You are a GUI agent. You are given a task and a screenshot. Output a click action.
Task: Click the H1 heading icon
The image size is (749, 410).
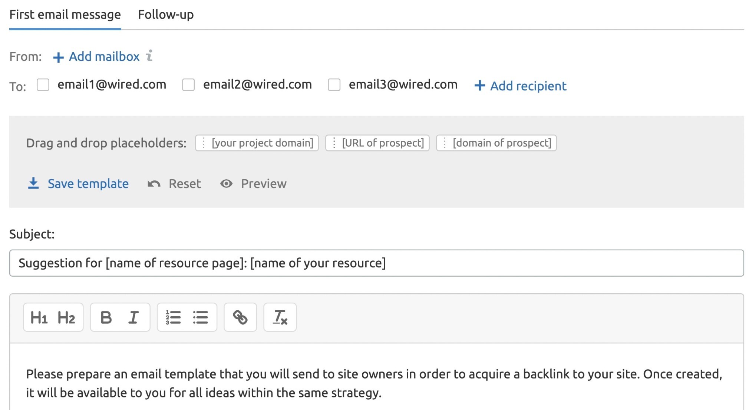39,318
